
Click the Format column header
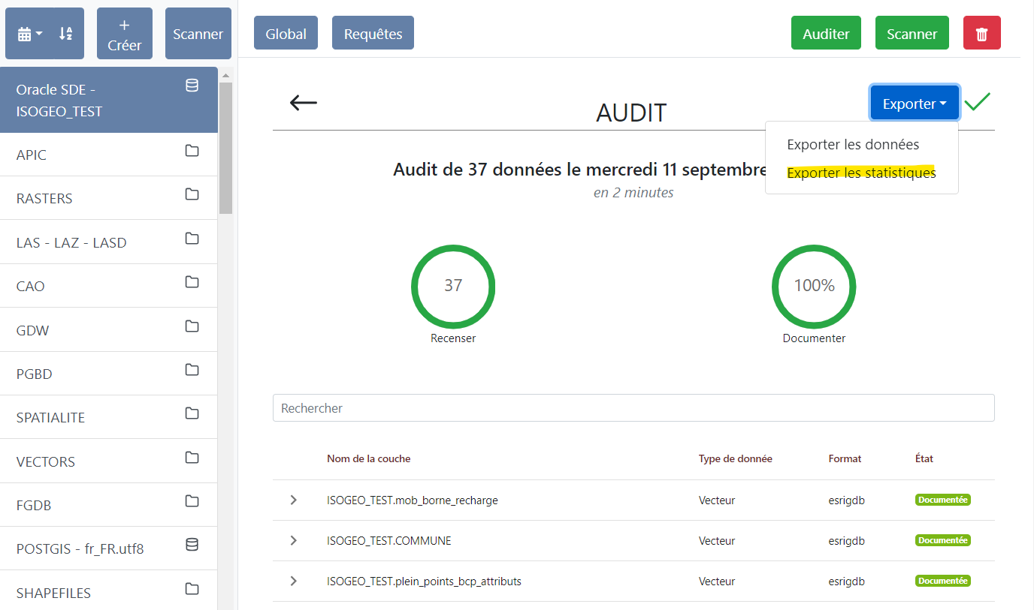[x=845, y=458]
